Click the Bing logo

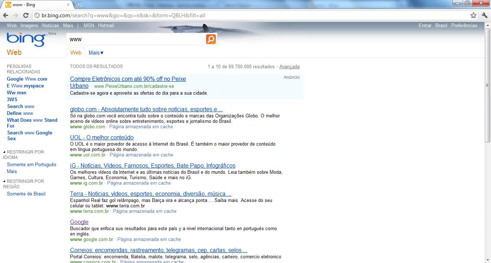(26, 39)
